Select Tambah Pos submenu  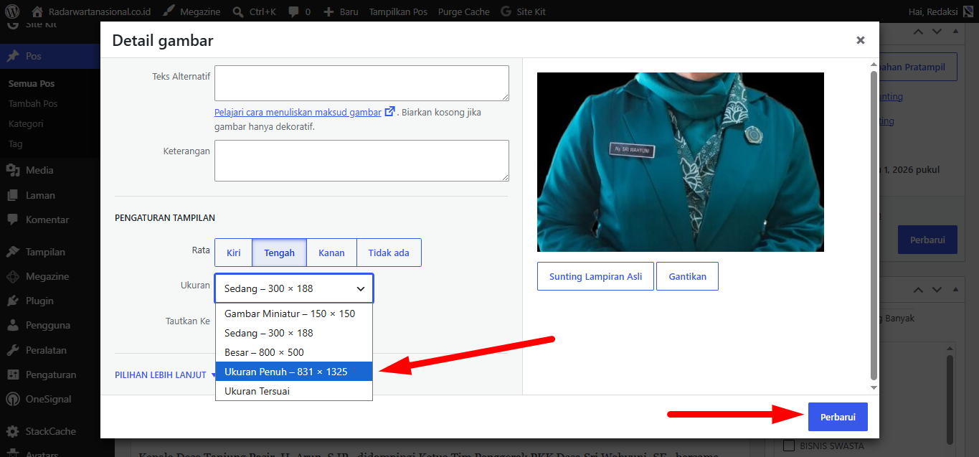33,103
